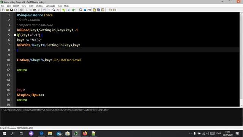243x137 pixels.
Task: Open File Explorer from the taskbar
Action: (x=50, y=134)
